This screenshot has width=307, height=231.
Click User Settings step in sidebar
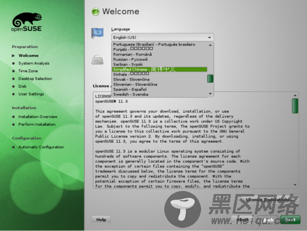click(x=31, y=94)
